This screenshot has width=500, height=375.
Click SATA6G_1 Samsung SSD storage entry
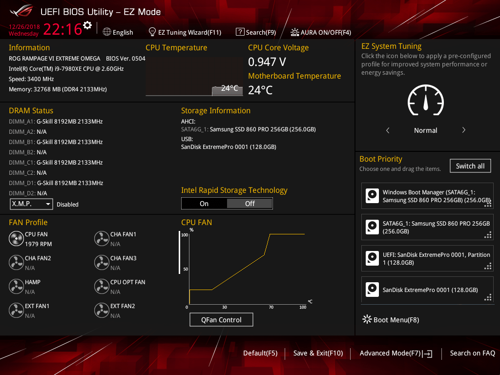click(x=249, y=129)
